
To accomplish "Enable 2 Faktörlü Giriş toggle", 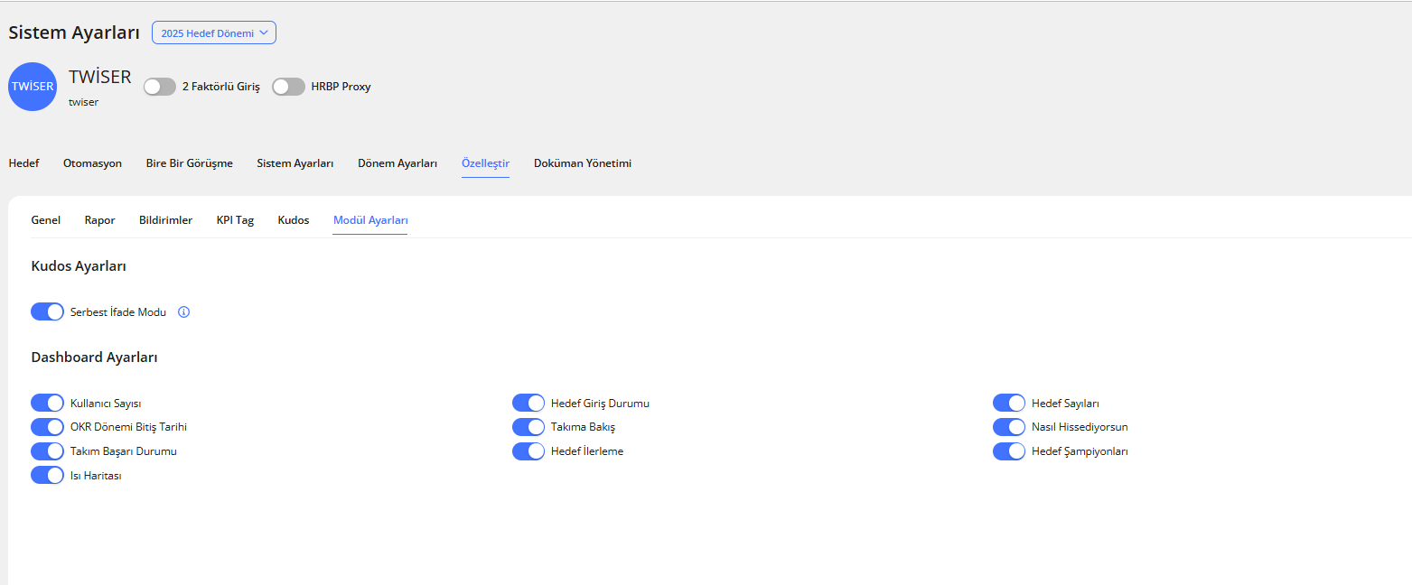I will pyautogui.click(x=160, y=87).
